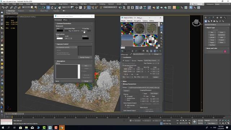The image size is (231, 130).
Task: Open the Rendering menu
Action: [74, 4]
